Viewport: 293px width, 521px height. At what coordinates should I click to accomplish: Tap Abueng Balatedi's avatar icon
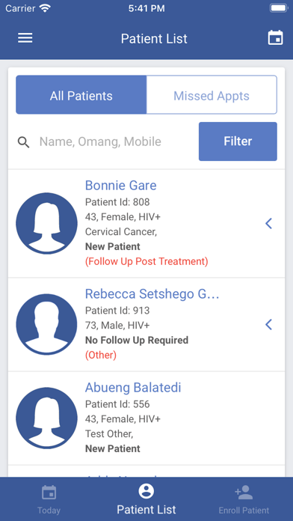[47, 418]
